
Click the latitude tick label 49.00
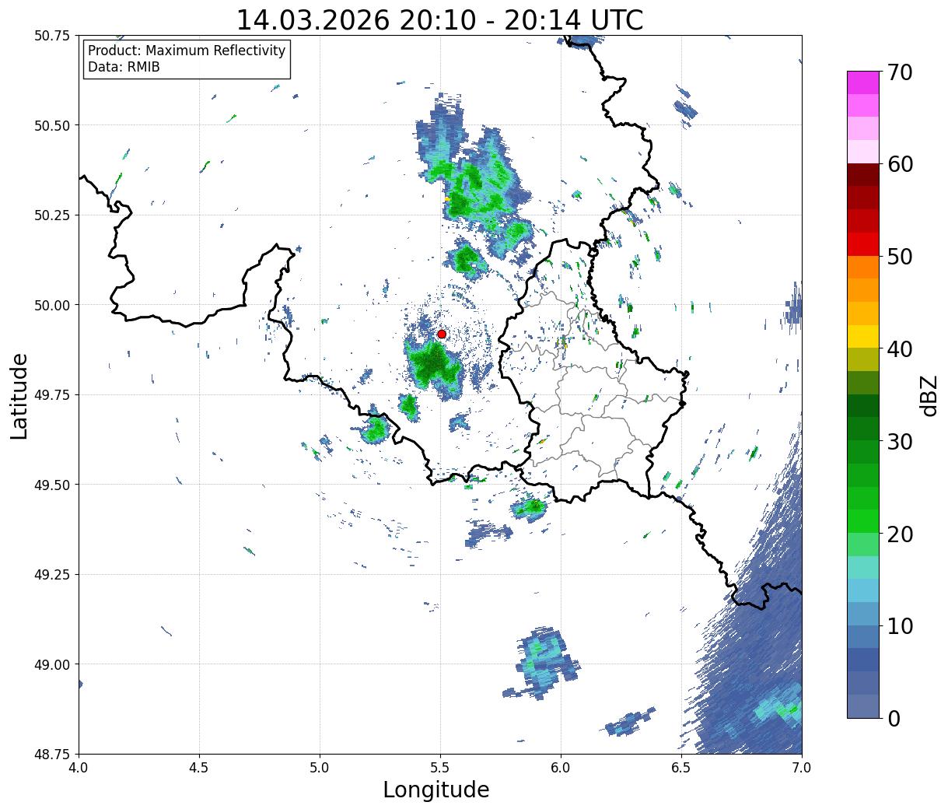point(52,664)
